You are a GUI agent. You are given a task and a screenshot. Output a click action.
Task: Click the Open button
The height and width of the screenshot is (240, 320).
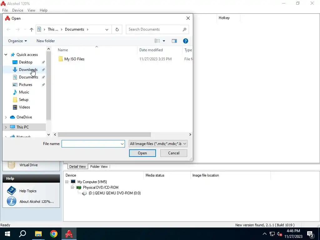coord(142,153)
